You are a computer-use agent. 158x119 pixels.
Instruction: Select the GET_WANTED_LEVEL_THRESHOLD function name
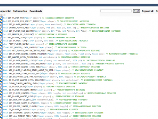click(23, 57)
